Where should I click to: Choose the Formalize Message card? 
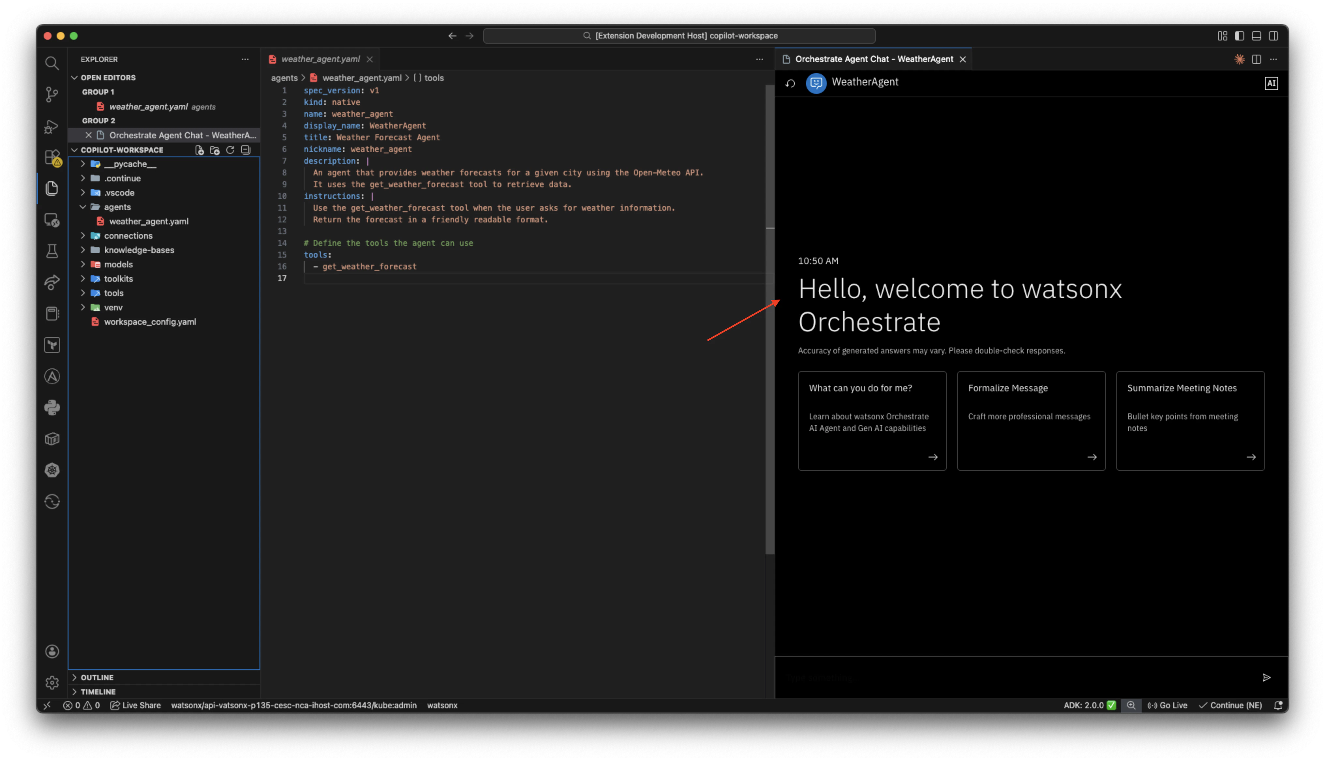pos(1031,421)
